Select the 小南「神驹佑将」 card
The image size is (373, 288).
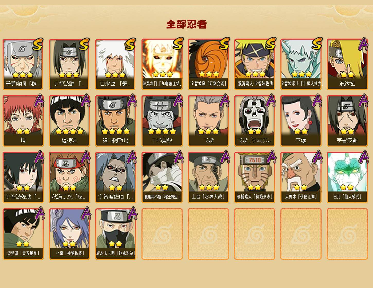(69, 234)
